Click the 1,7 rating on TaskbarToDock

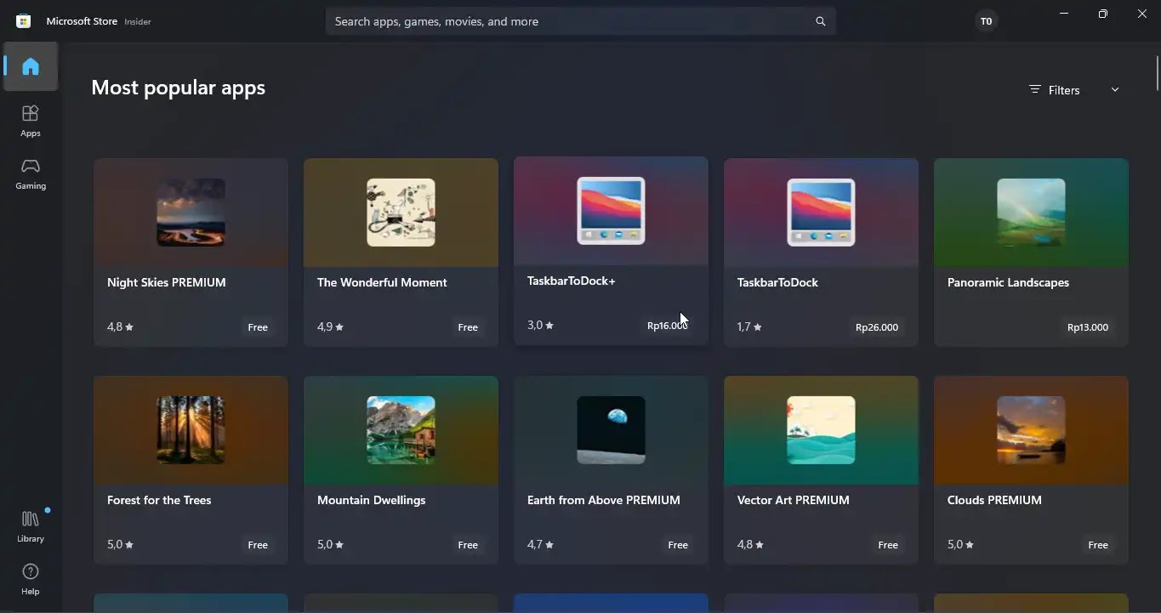coord(749,327)
